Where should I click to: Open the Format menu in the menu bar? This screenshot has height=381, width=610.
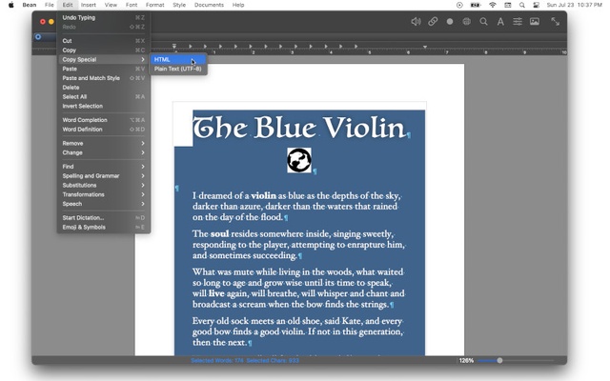pyautogui.click(x=154, y=5)
